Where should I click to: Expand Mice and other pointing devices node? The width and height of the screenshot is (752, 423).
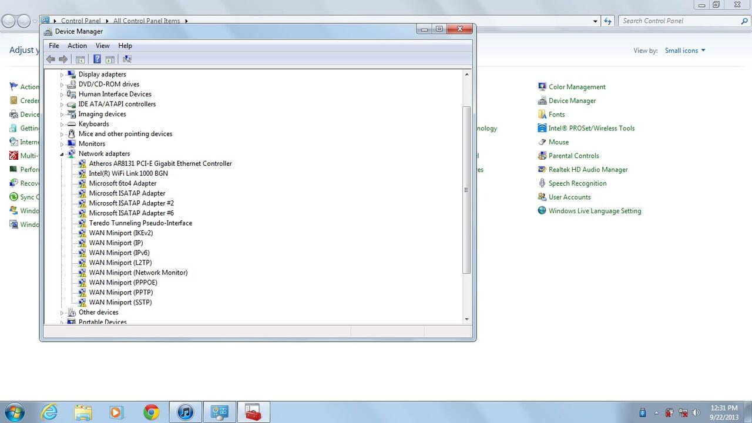(62, 135)
